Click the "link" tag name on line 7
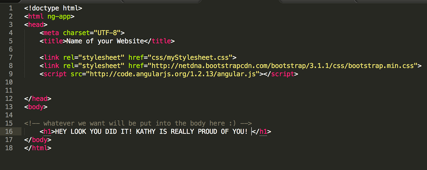The width and height of the screenshot is (427, 170). [51, 57]
